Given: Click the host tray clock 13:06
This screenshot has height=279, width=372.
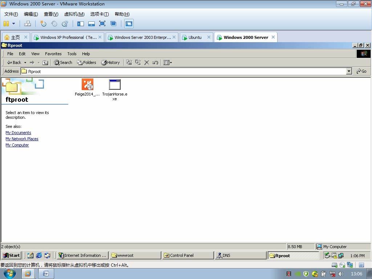Looking at the screenshot, I should [x=357, y=274].
